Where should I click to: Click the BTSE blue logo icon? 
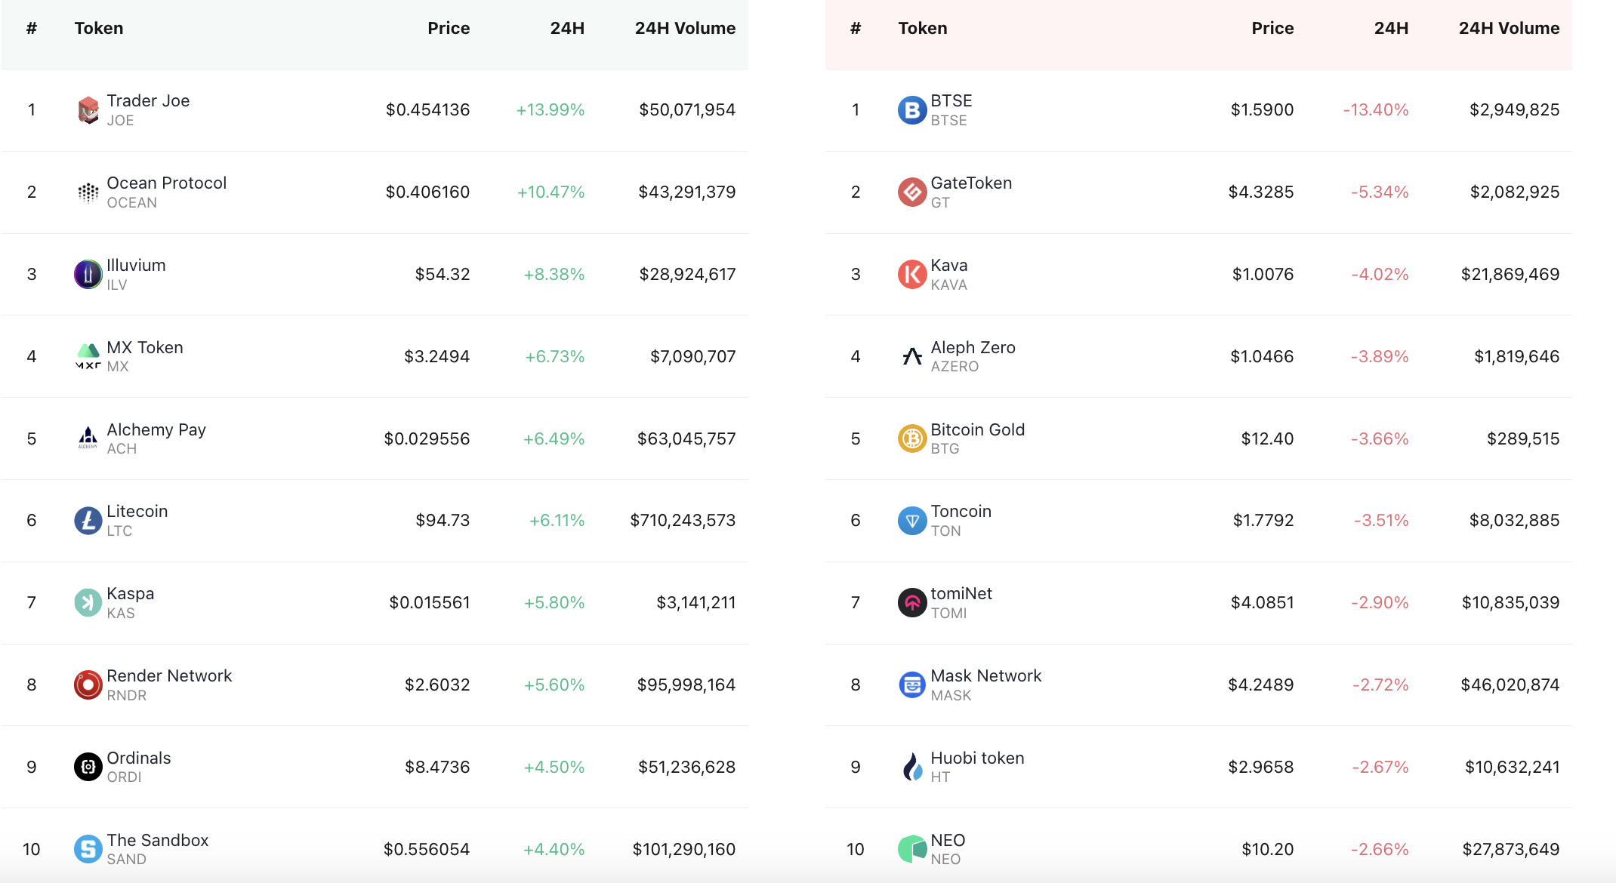tap(912, 110)
